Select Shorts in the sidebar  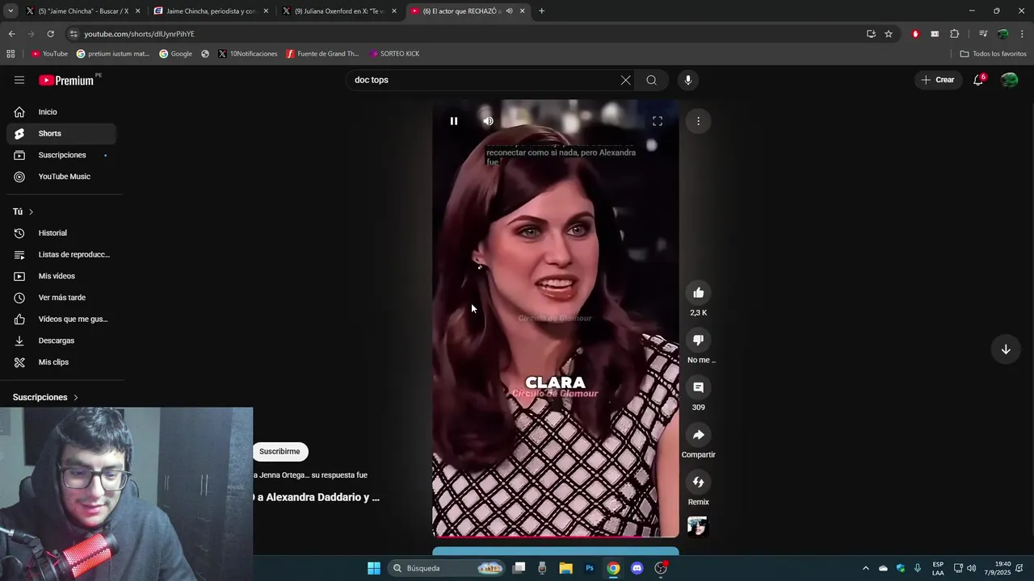pyautogui.click(x=61, y=134)
